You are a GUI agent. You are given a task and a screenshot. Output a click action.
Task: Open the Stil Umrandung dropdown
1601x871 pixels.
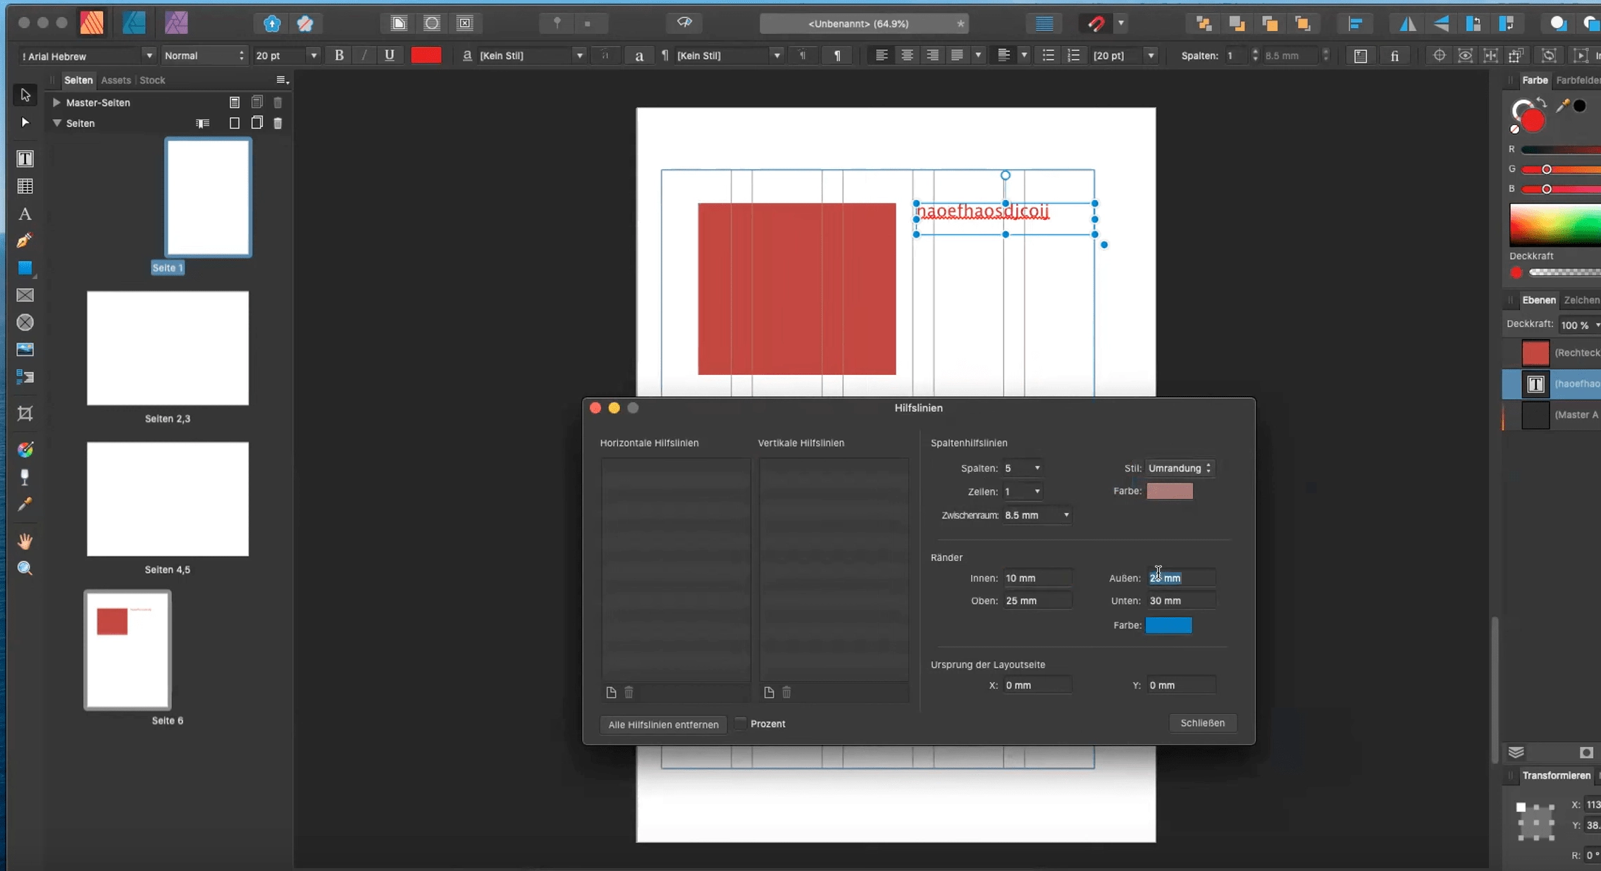click(1180, 468)
